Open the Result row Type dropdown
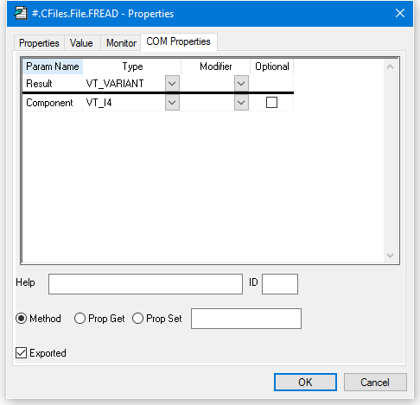The image size is (420, 405). (172, 84)
